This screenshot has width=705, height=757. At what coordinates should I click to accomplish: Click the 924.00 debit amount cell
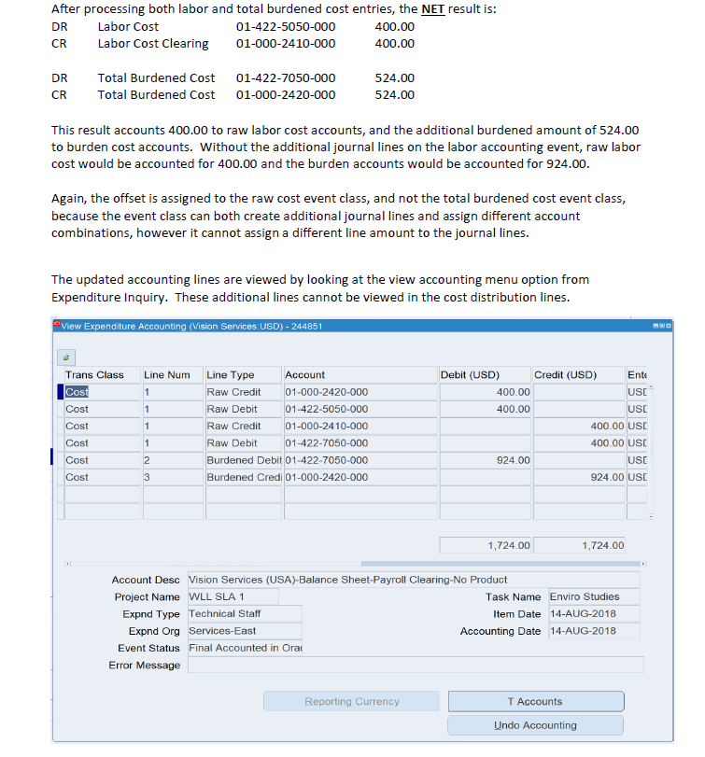tap(486, 460)
